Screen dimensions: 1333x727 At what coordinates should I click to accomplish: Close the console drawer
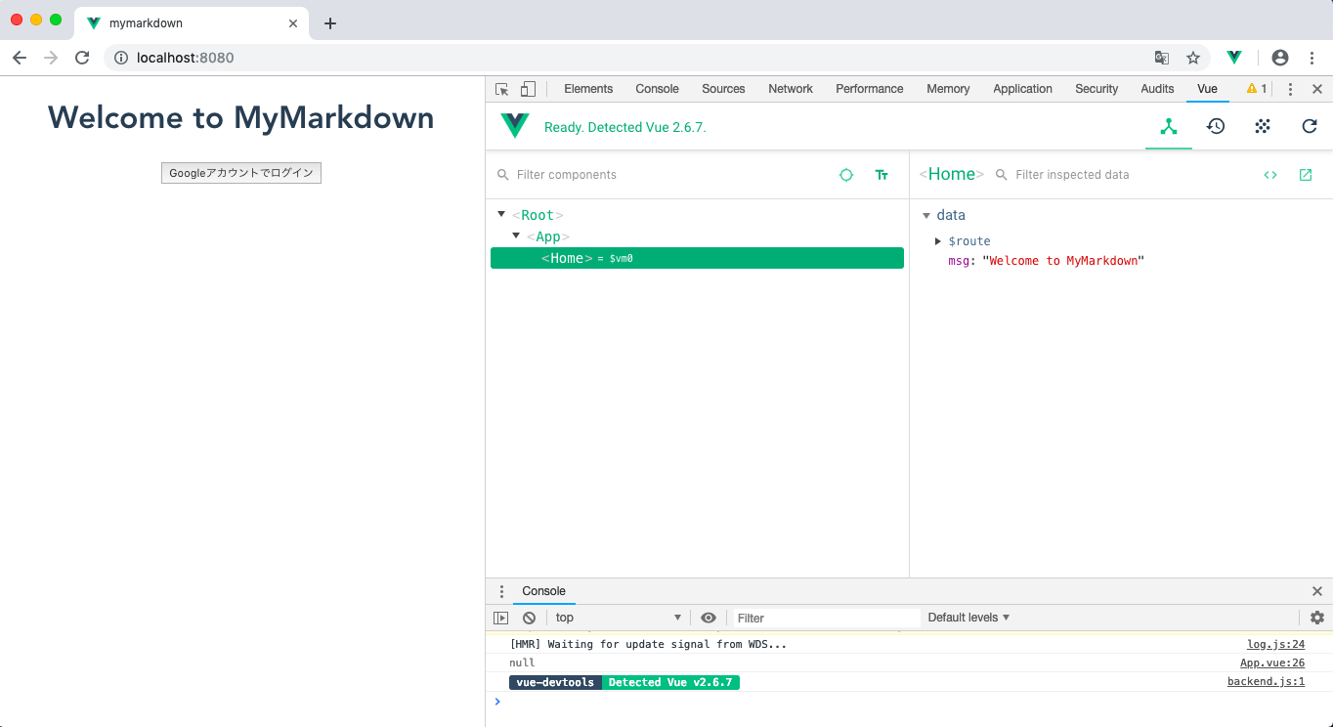[1317, 591]
